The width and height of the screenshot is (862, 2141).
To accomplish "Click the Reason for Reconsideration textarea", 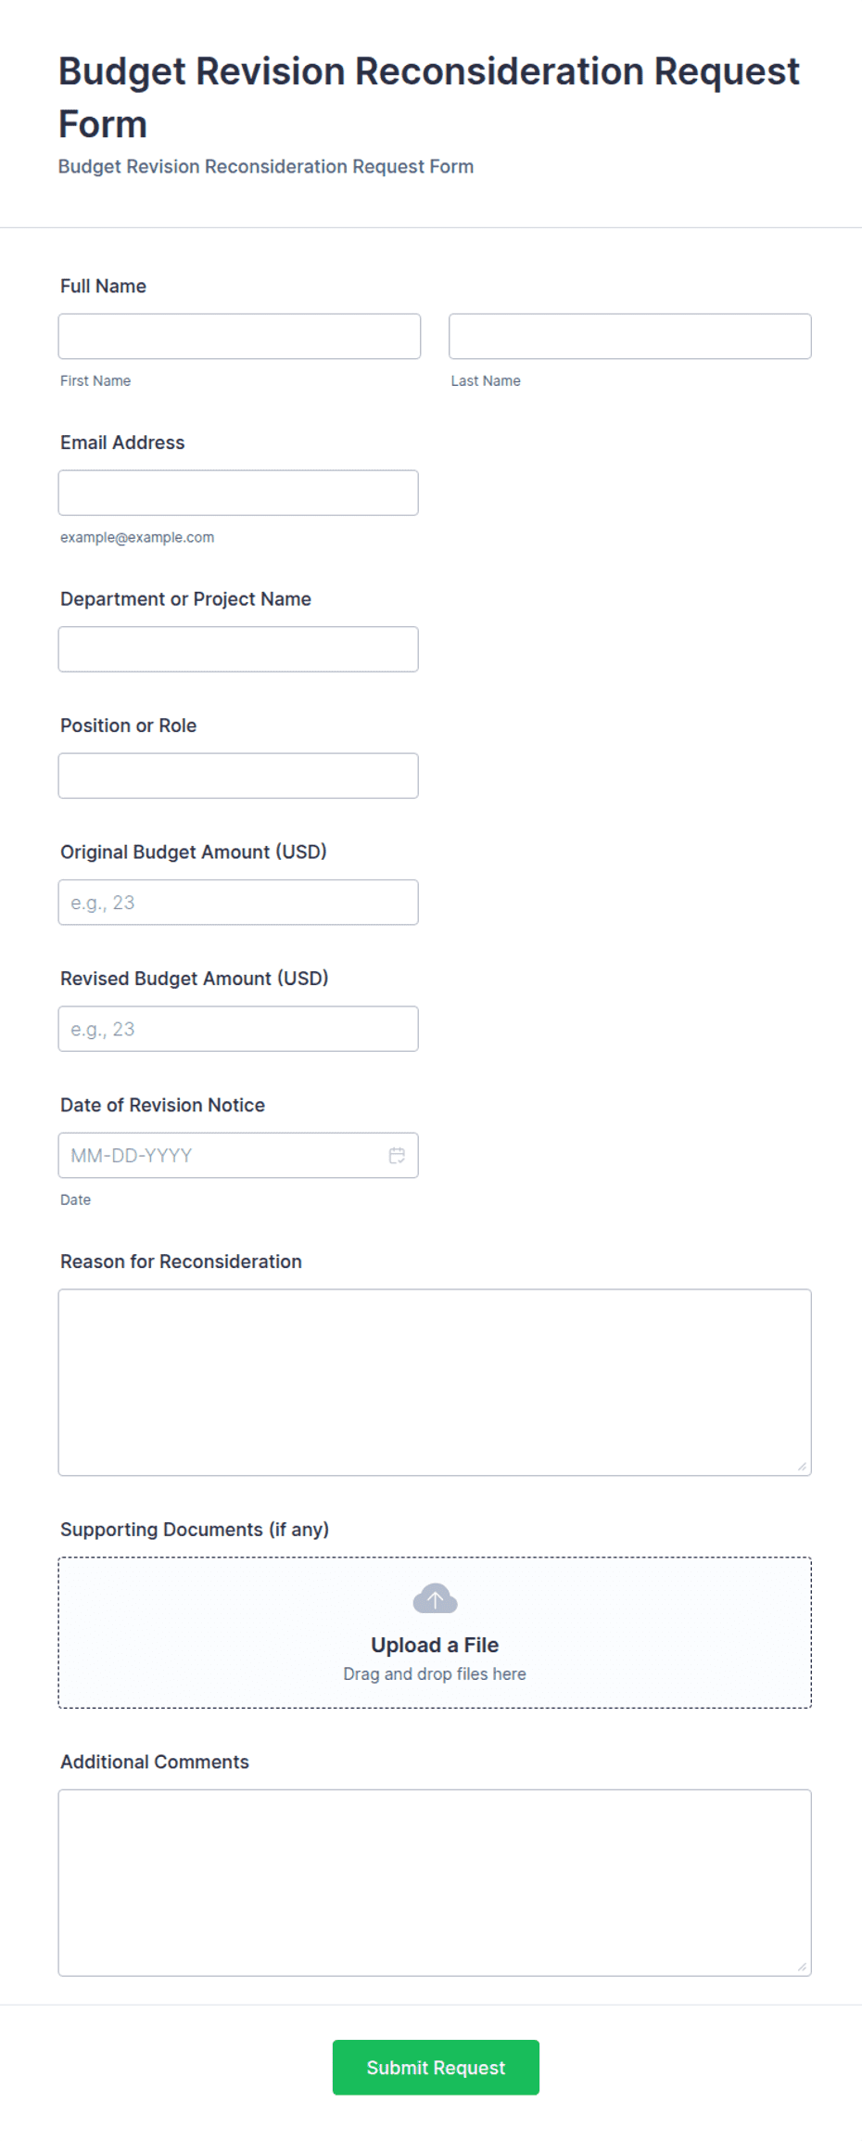I will [x=435, y=1382].
